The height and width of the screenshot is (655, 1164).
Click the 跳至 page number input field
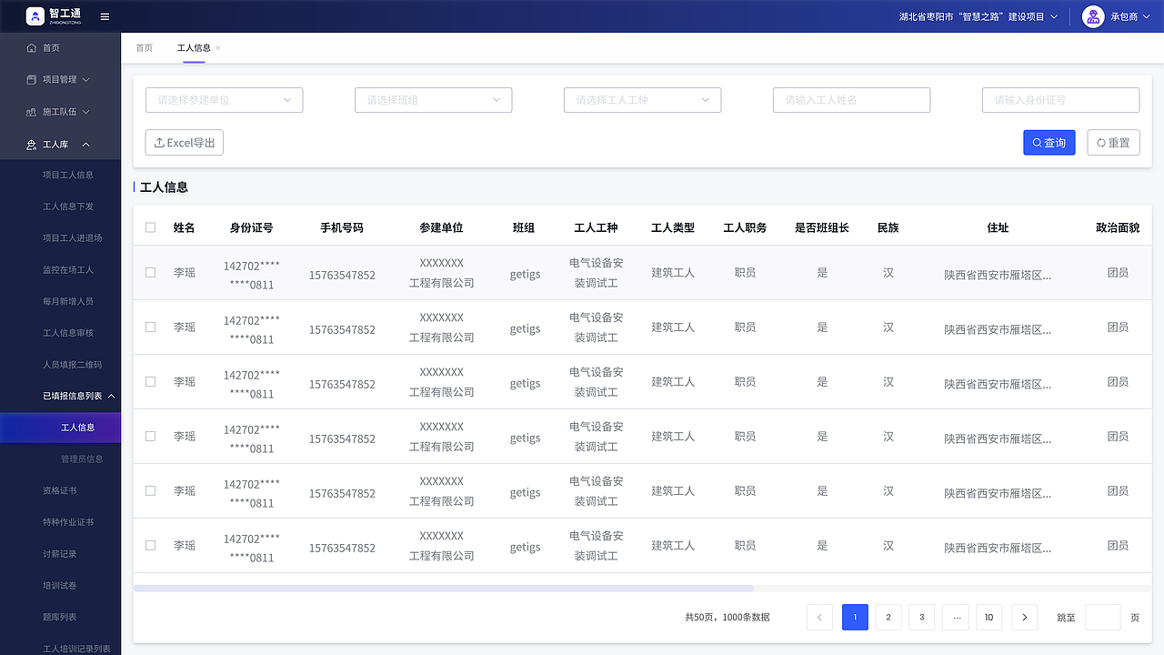(1102, 617)
